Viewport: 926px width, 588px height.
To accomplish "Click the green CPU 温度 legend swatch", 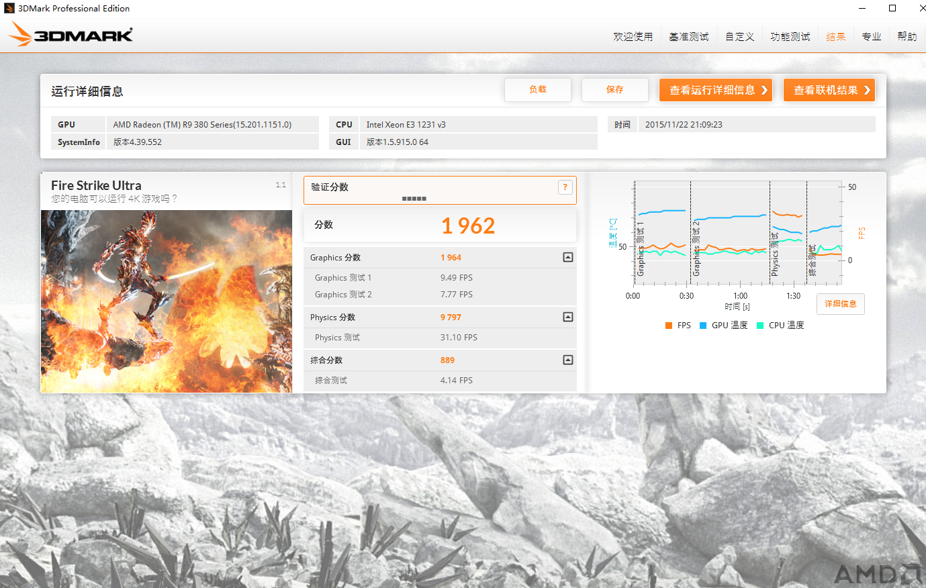I will (760, 326).
